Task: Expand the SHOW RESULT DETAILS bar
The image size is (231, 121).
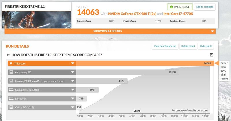Action: coord(110,31)
